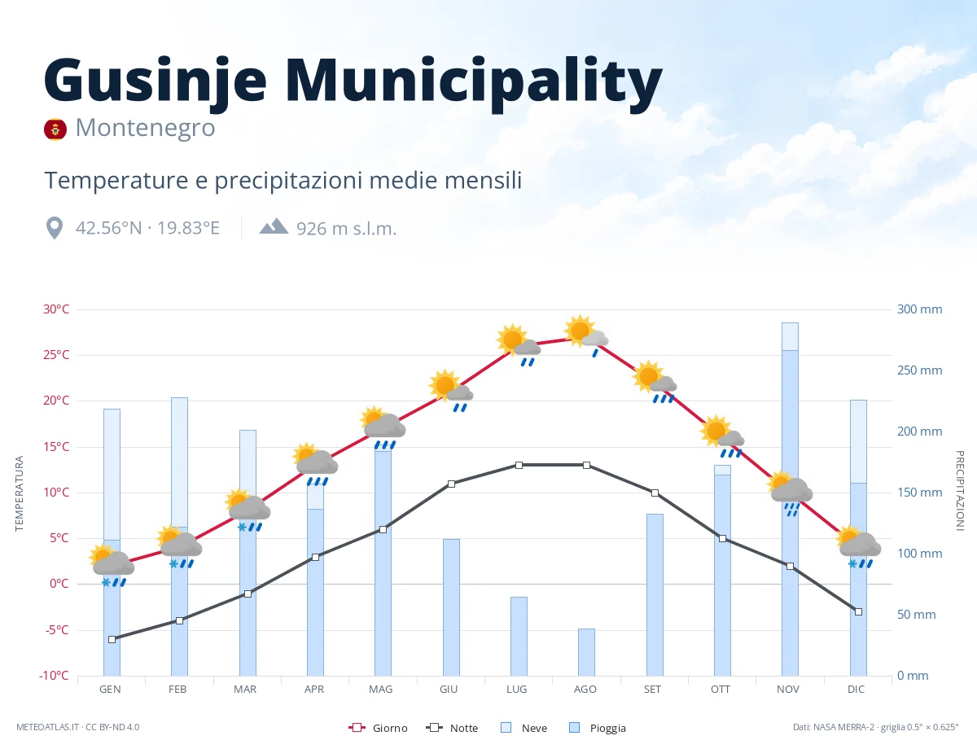Viewport: 977px width, 749px height.
Task: Click the September precipitation bar
Action: tap(655, 594)
